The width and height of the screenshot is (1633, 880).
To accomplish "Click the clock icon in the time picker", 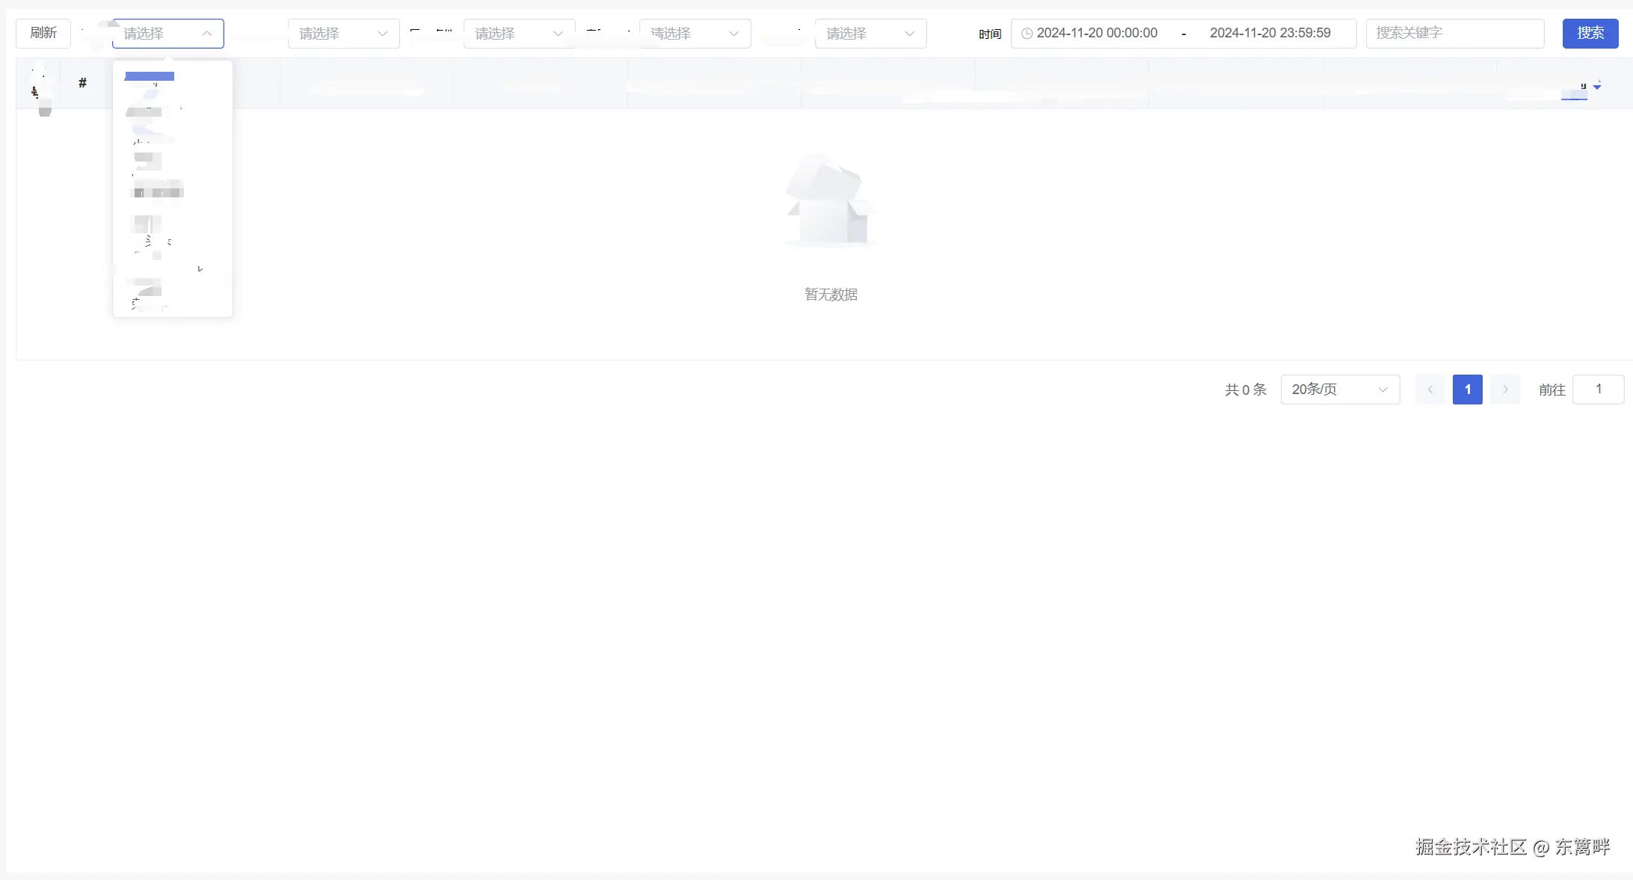I will point(1027,33).
